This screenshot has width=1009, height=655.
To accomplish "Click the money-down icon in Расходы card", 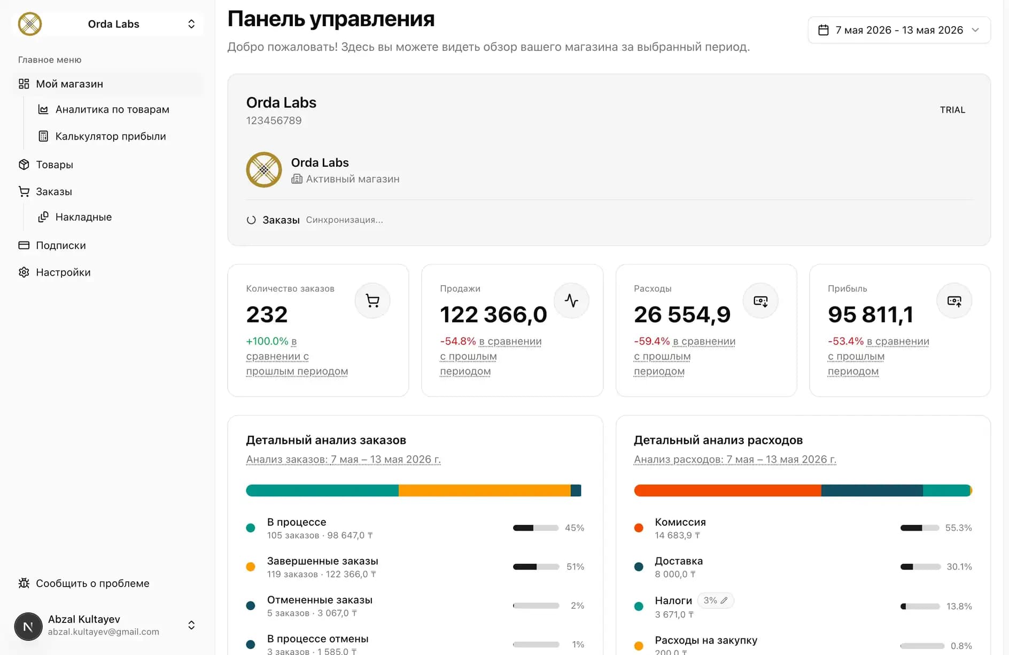I will (x=760, y=300).
